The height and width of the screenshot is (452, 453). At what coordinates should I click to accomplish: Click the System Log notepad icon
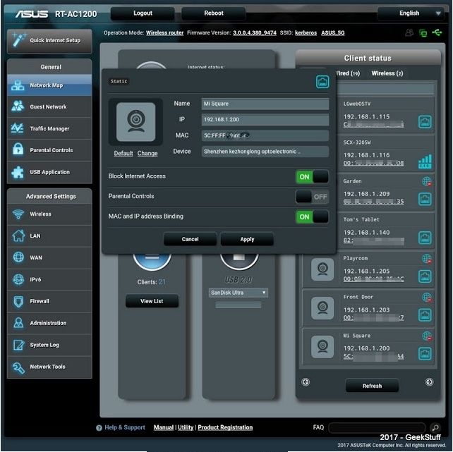(x=18, y=345)
